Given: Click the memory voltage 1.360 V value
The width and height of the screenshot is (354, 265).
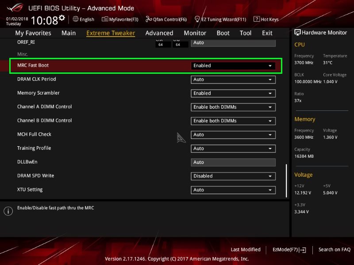Looking at the screenshot, I should [x=330, y=137].
